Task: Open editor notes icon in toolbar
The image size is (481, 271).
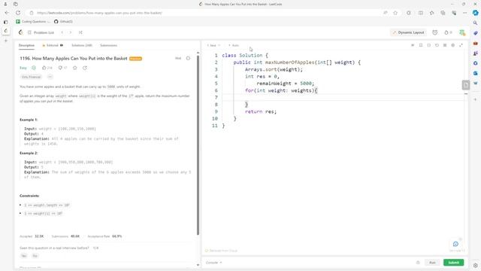Action: tap(413, 45)
